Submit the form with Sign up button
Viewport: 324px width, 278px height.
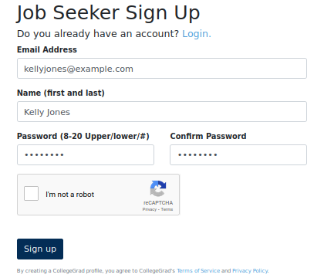40,249
